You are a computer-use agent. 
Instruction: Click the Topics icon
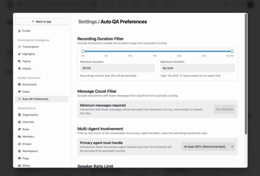(19, 61)
